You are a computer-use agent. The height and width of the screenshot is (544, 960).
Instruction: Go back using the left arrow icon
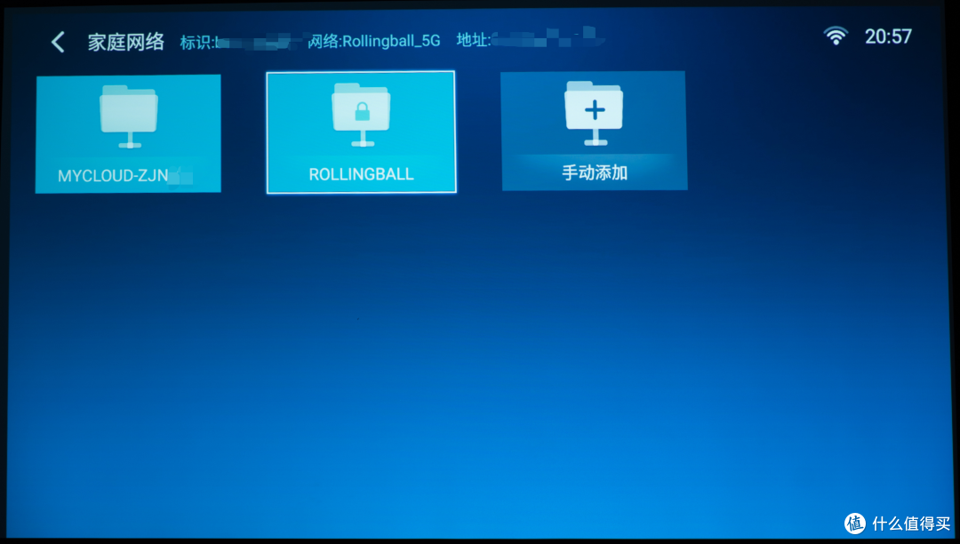[58, 43]
